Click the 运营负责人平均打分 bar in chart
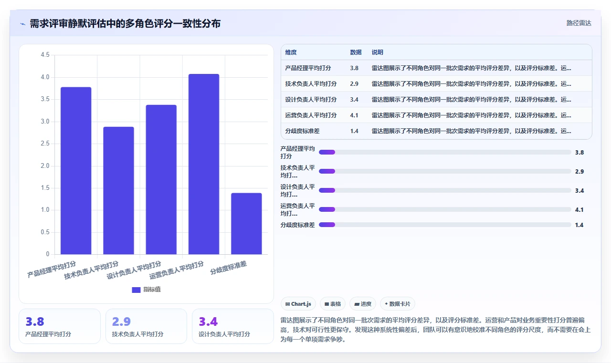Image resolution: width=611 pixels, height=363 pixels. [x=204, y=164]
